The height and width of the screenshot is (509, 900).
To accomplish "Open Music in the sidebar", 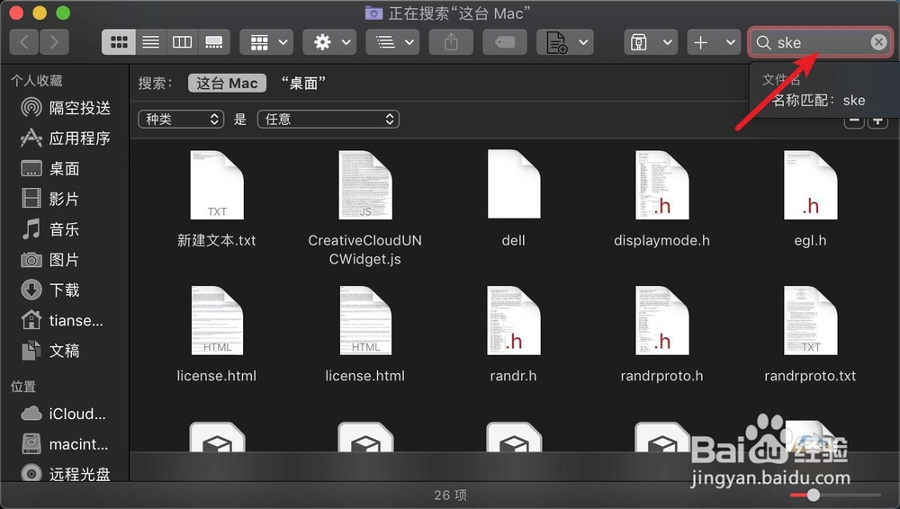I will 50,229.
